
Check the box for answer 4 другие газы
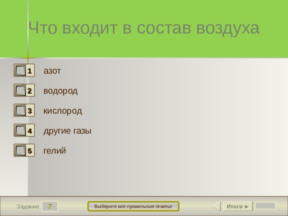(20, 130)
